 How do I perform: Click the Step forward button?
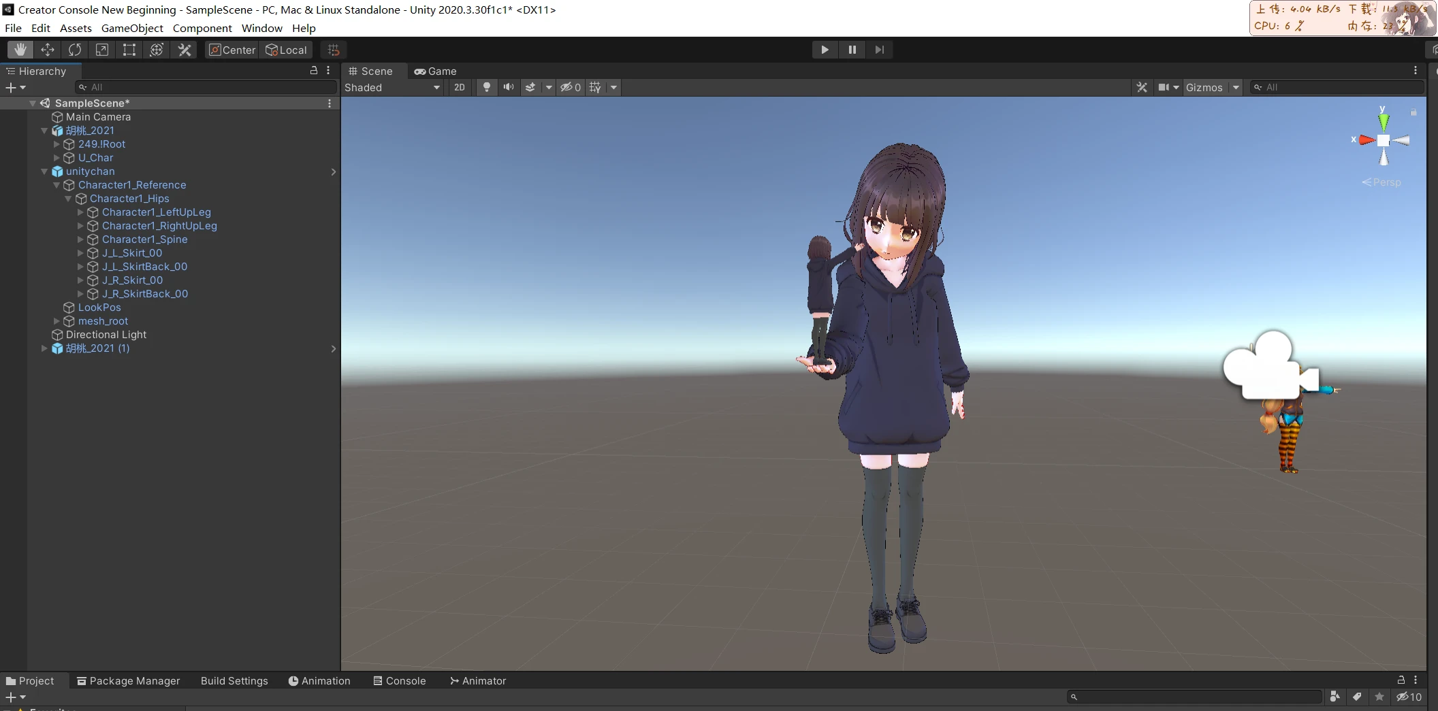click(879, 50)
